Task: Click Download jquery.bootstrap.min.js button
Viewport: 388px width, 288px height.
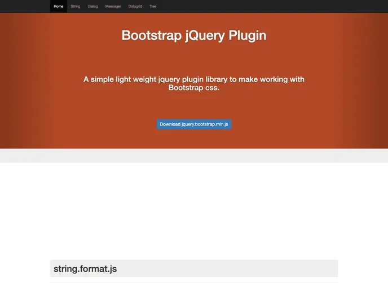Action: (x=194, y=124)
